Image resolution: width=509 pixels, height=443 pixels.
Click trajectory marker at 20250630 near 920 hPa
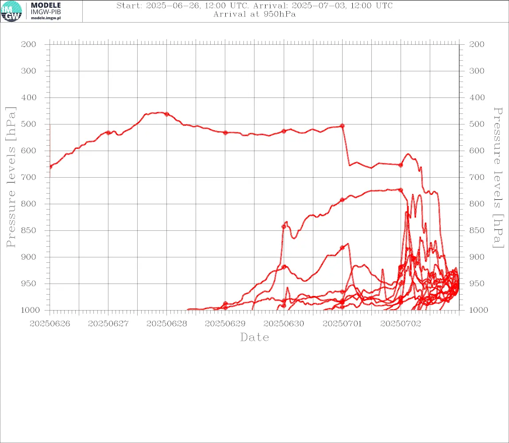(x=284, y=267)
